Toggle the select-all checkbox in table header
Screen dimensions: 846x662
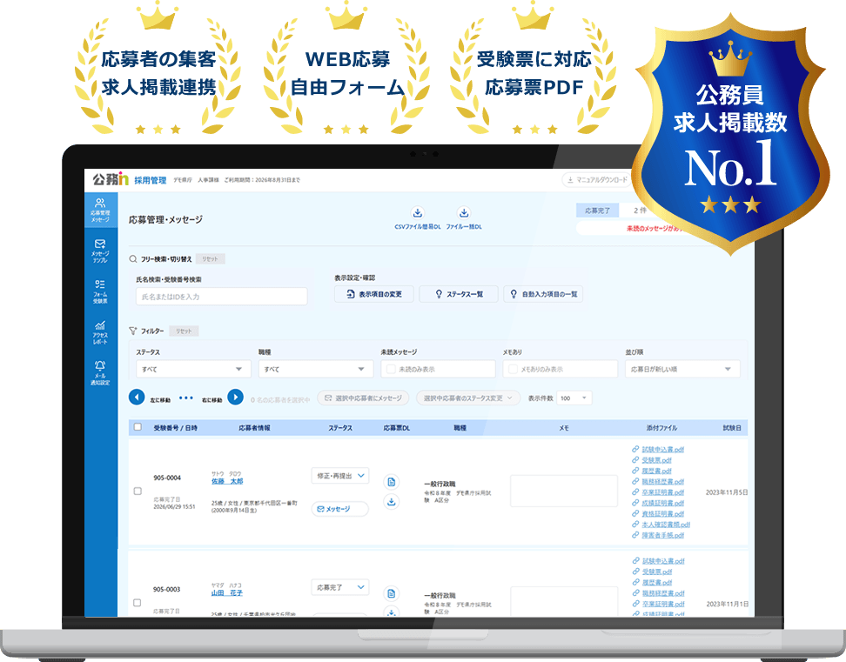[138, 427]
